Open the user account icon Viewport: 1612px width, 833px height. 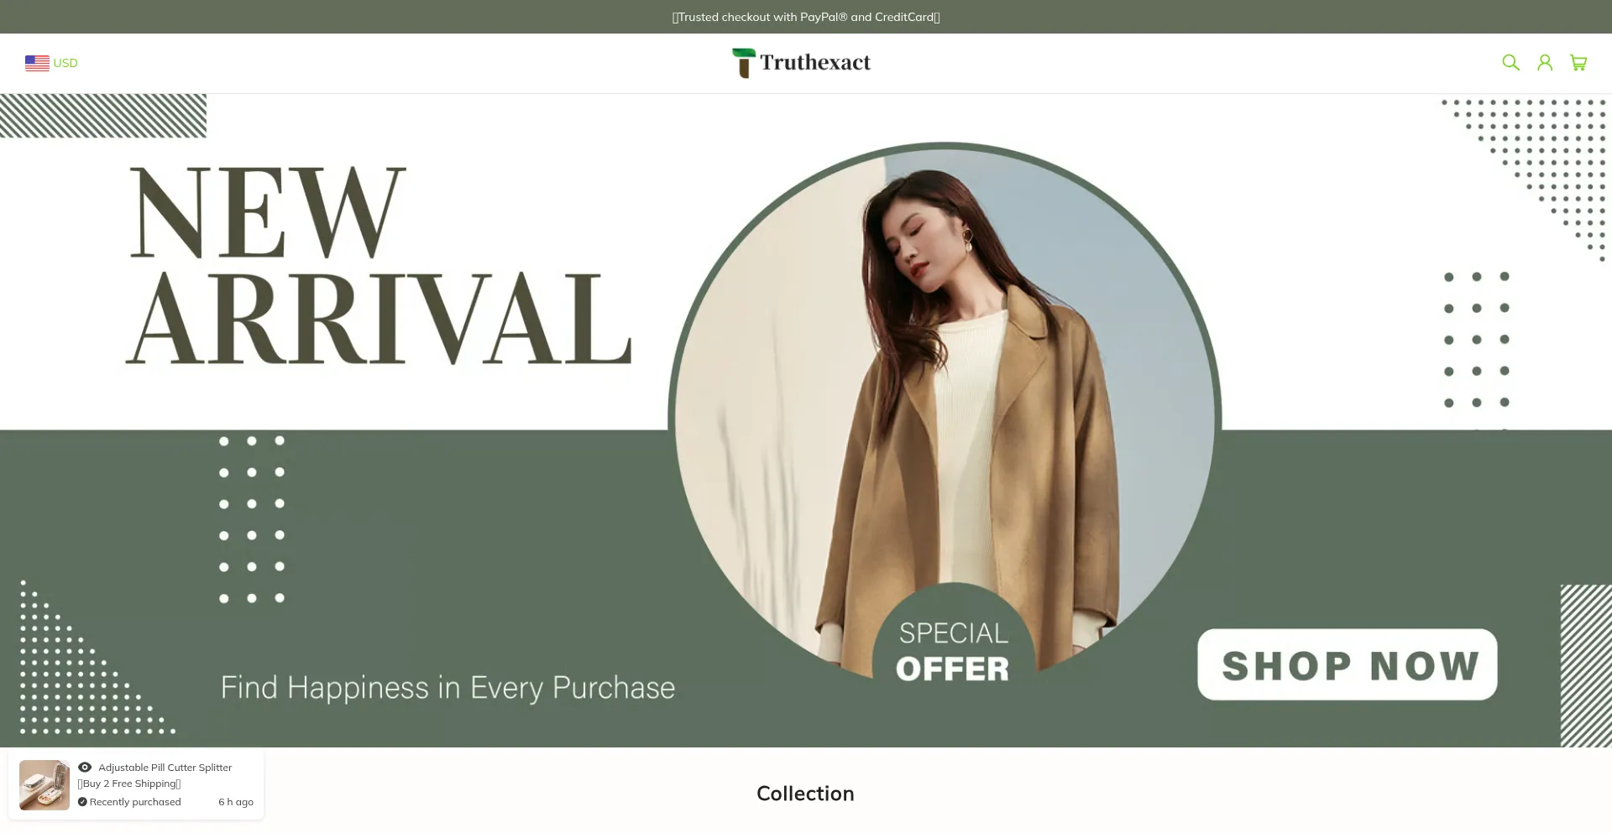tap(1545, 62)
